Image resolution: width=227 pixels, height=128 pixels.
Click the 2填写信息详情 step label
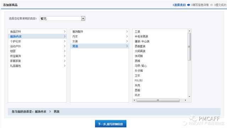pos(200,5)
